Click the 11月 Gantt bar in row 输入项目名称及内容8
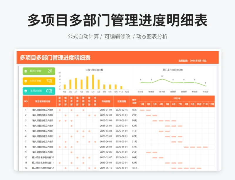Screen dimensions: 235x180 (205, 147)
